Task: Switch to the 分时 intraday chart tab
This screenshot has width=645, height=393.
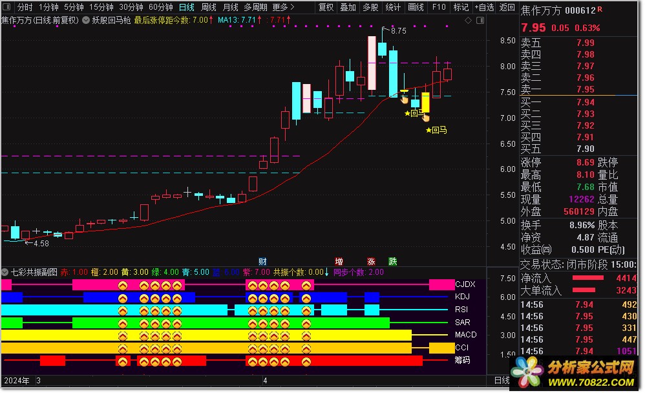Action: click(25, 7)
